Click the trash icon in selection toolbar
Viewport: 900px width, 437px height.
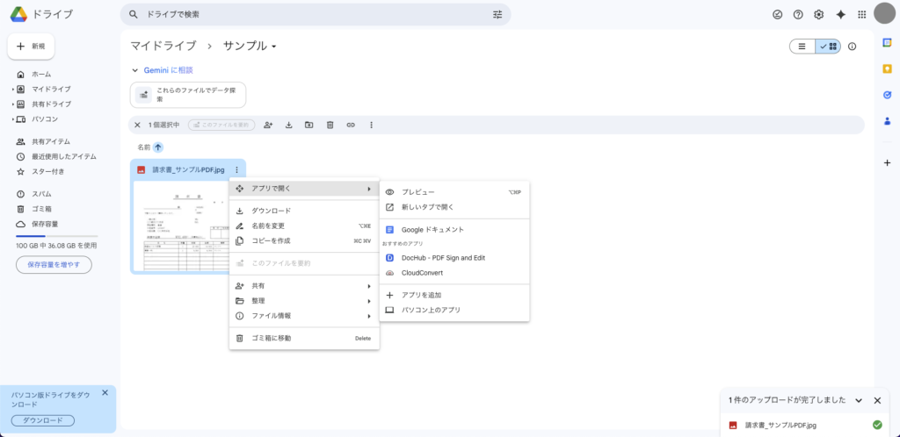(x=330, y=125)
